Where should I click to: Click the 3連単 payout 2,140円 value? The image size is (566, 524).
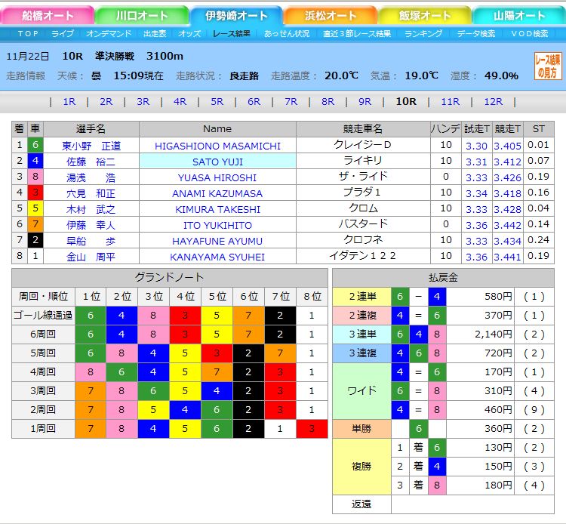point(493,334)
